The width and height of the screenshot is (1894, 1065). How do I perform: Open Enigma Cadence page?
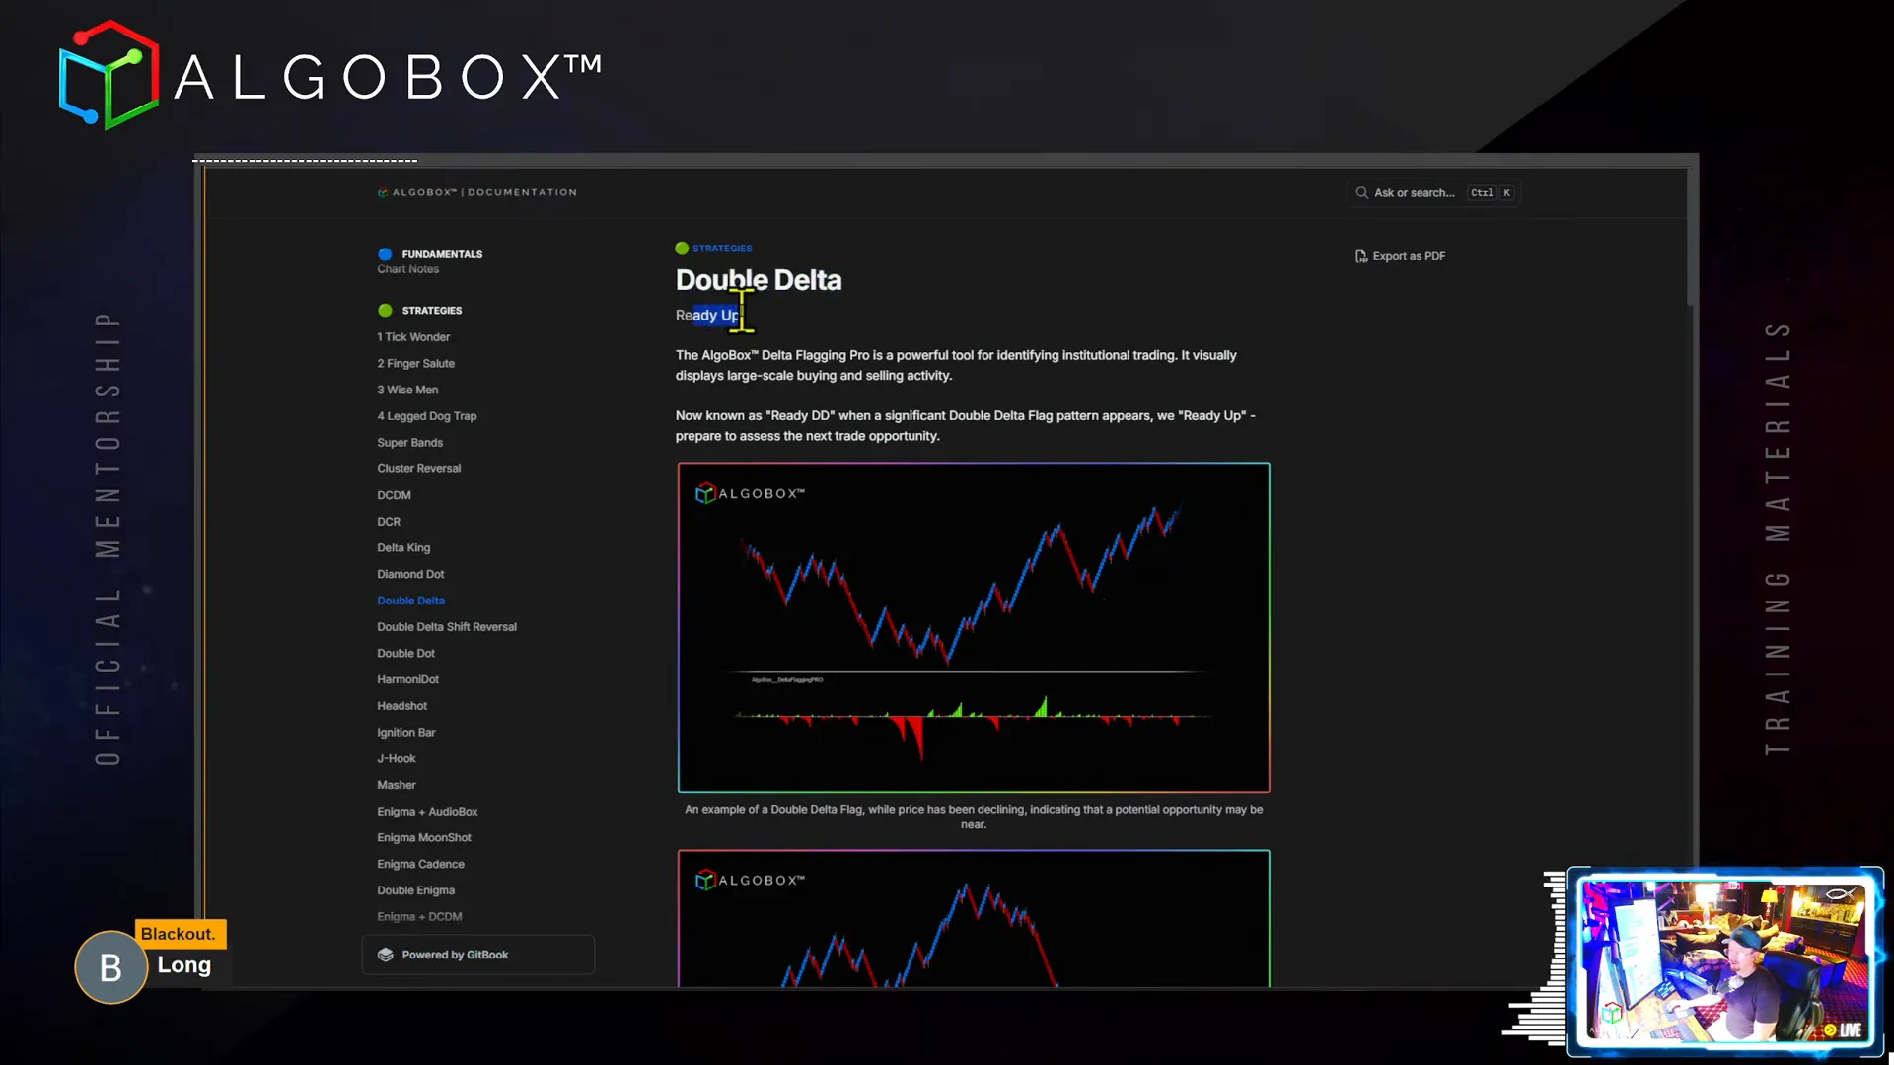pyautogui.click(x=420, y=865)
